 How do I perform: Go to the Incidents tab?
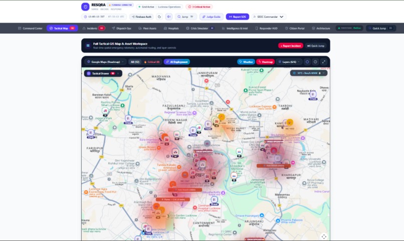94,28
